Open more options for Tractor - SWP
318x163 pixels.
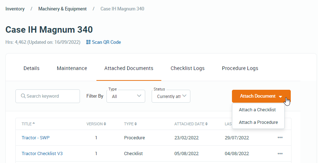280,138
